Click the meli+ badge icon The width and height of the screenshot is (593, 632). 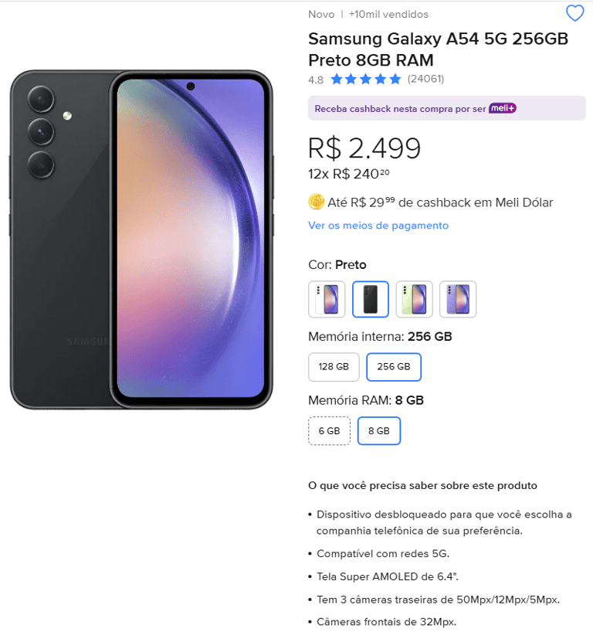pos(503,108)
